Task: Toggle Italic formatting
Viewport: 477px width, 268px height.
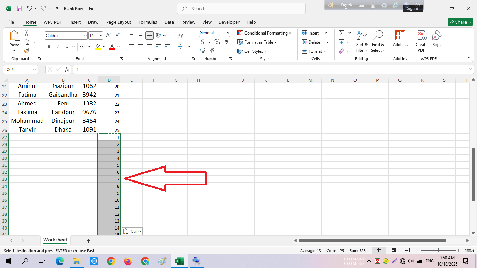Action: pos(58,47)
